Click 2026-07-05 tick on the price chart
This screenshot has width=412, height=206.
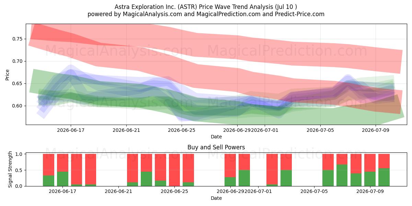(320, 130)
